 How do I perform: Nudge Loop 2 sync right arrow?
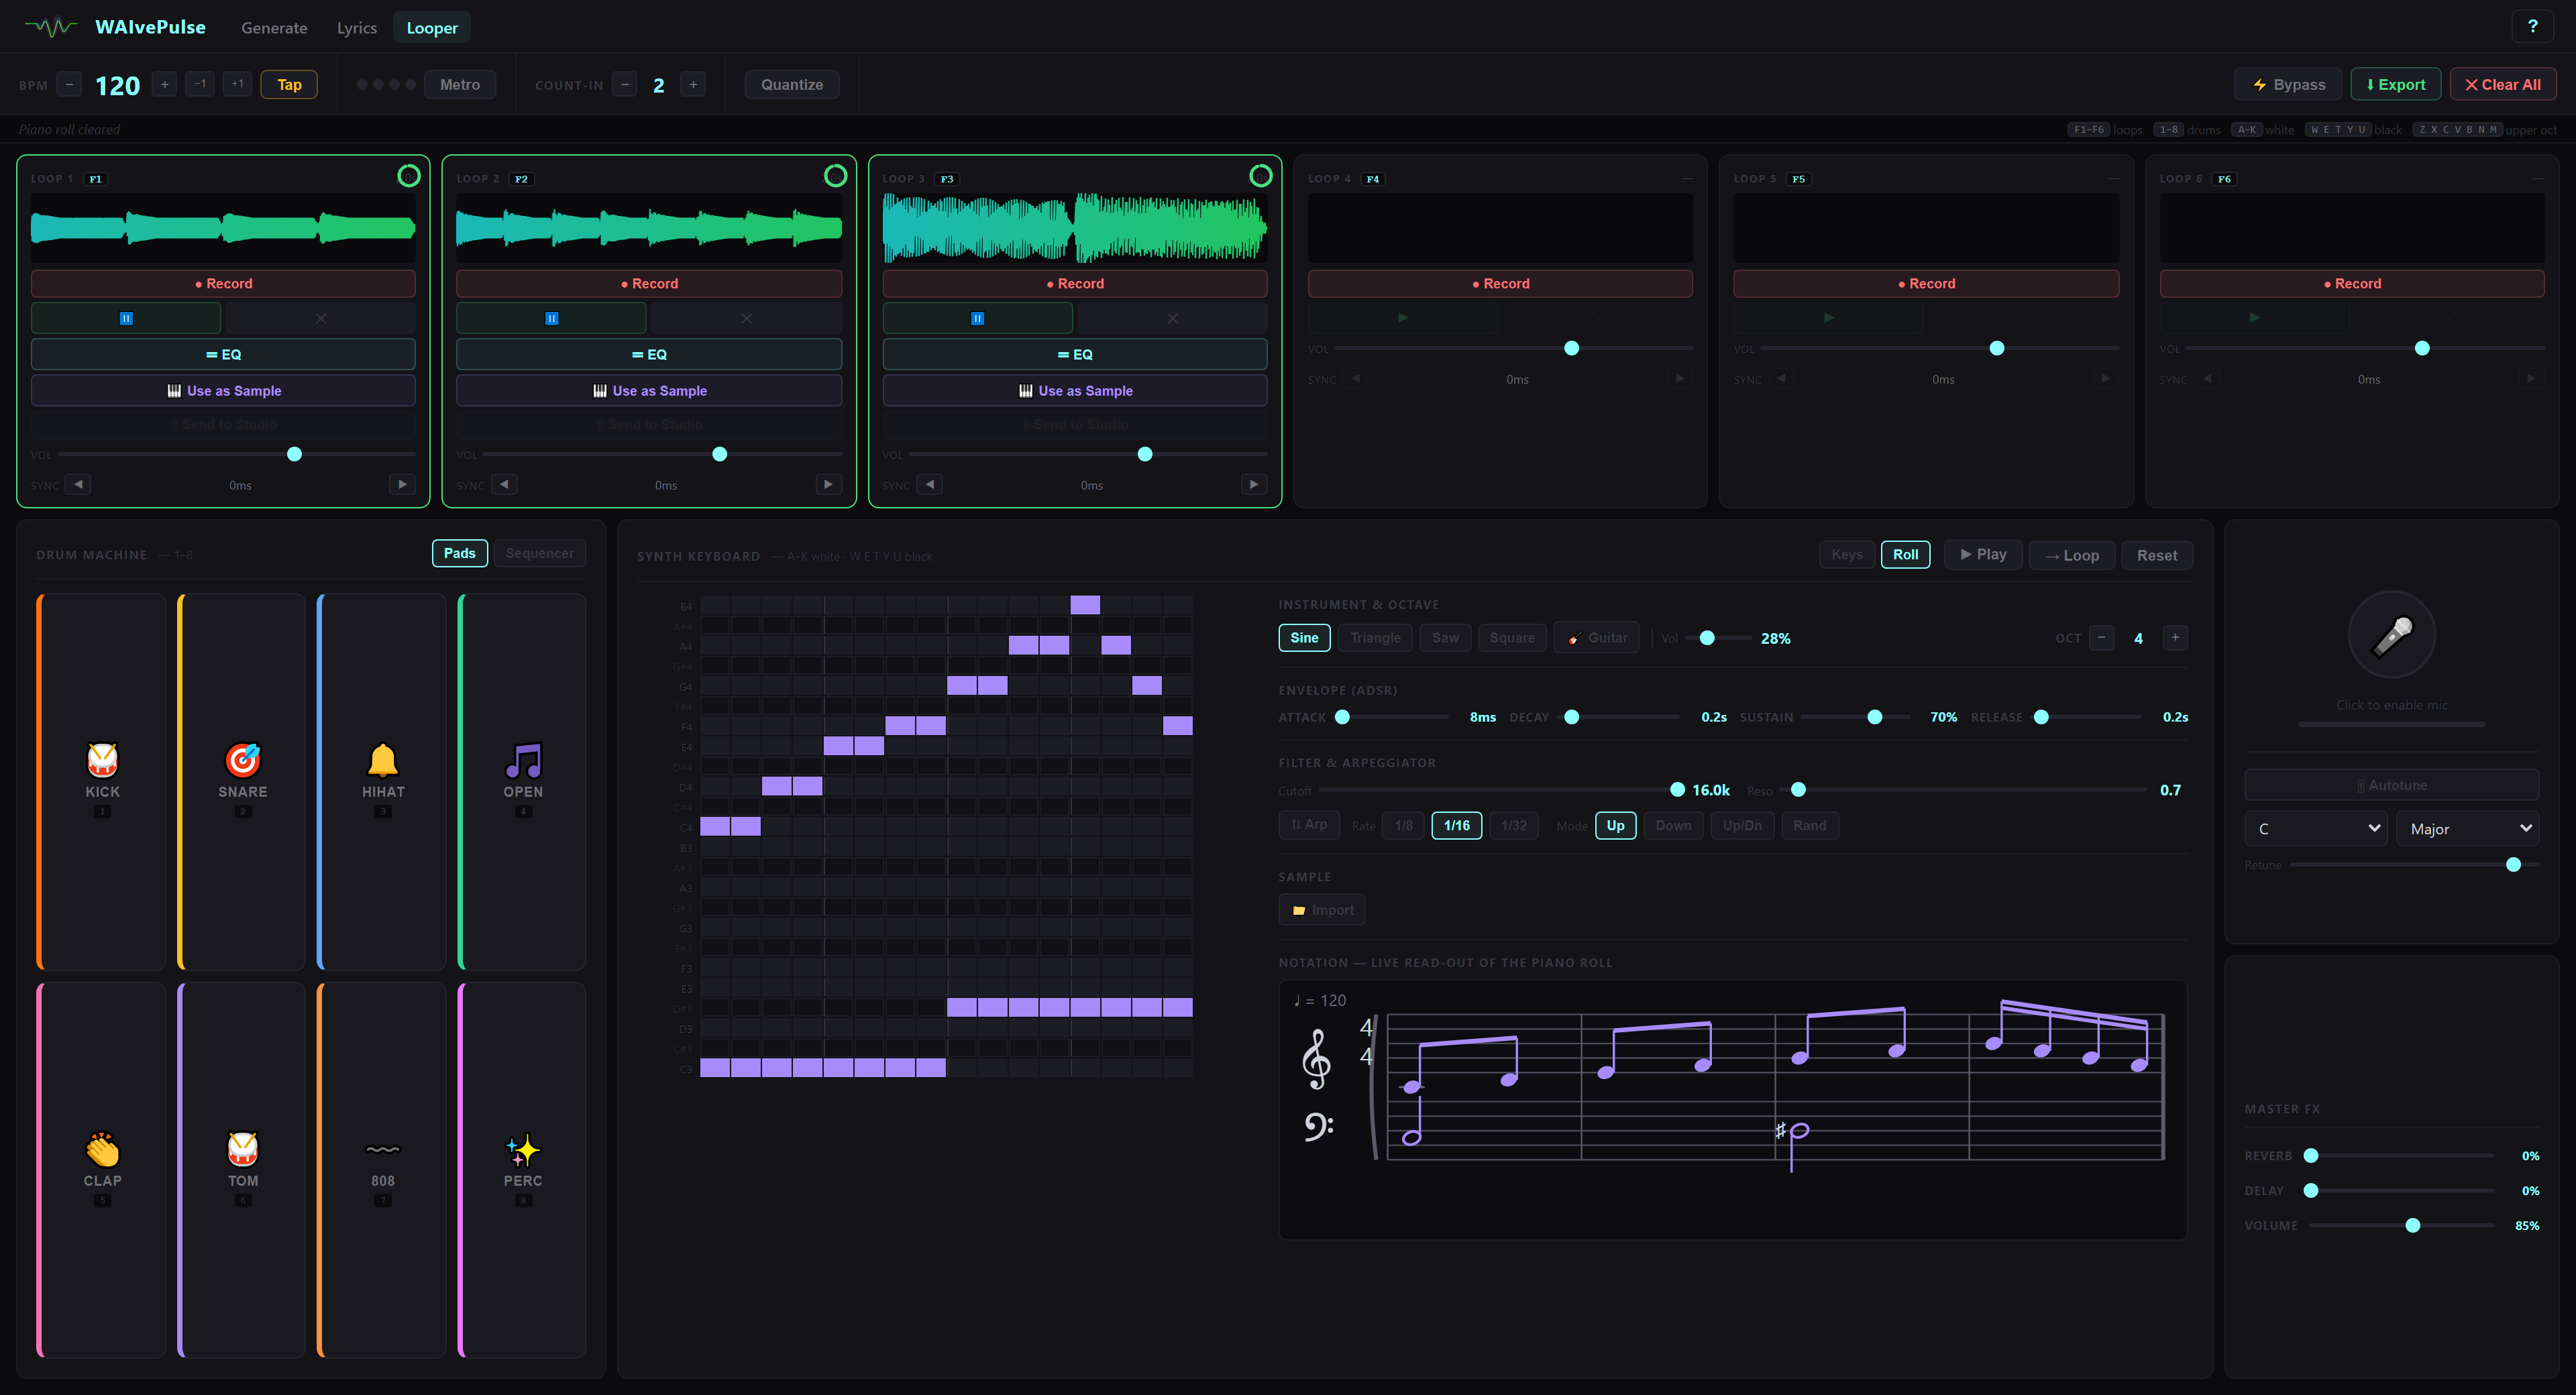pyautogui.click(x=828, y=484)
